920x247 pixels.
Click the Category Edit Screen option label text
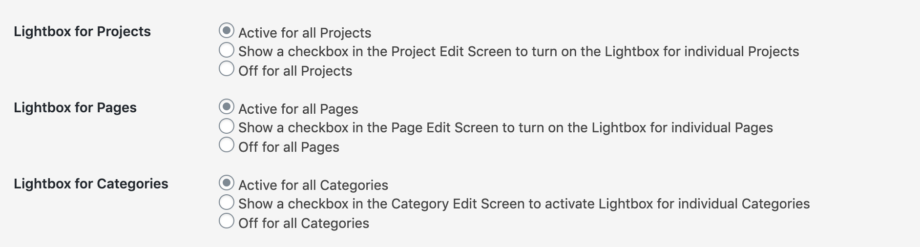coord(523,204)
